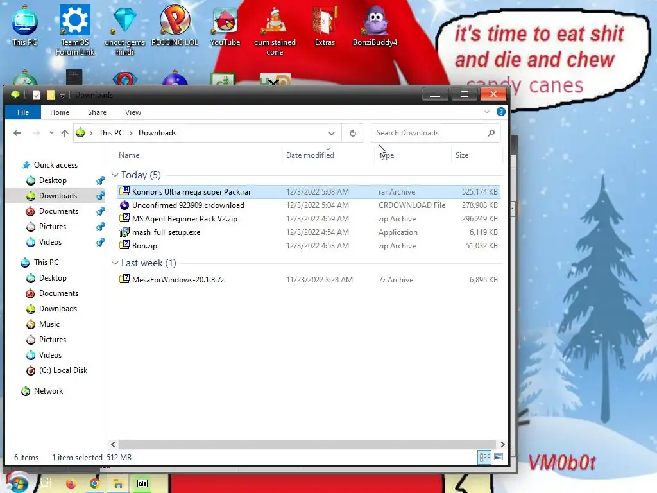Click Downloads in the address breadcrumb
The image size is (657, 493).
[158, 133]
